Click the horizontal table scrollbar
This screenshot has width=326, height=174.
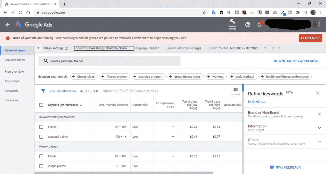(124, 173)
